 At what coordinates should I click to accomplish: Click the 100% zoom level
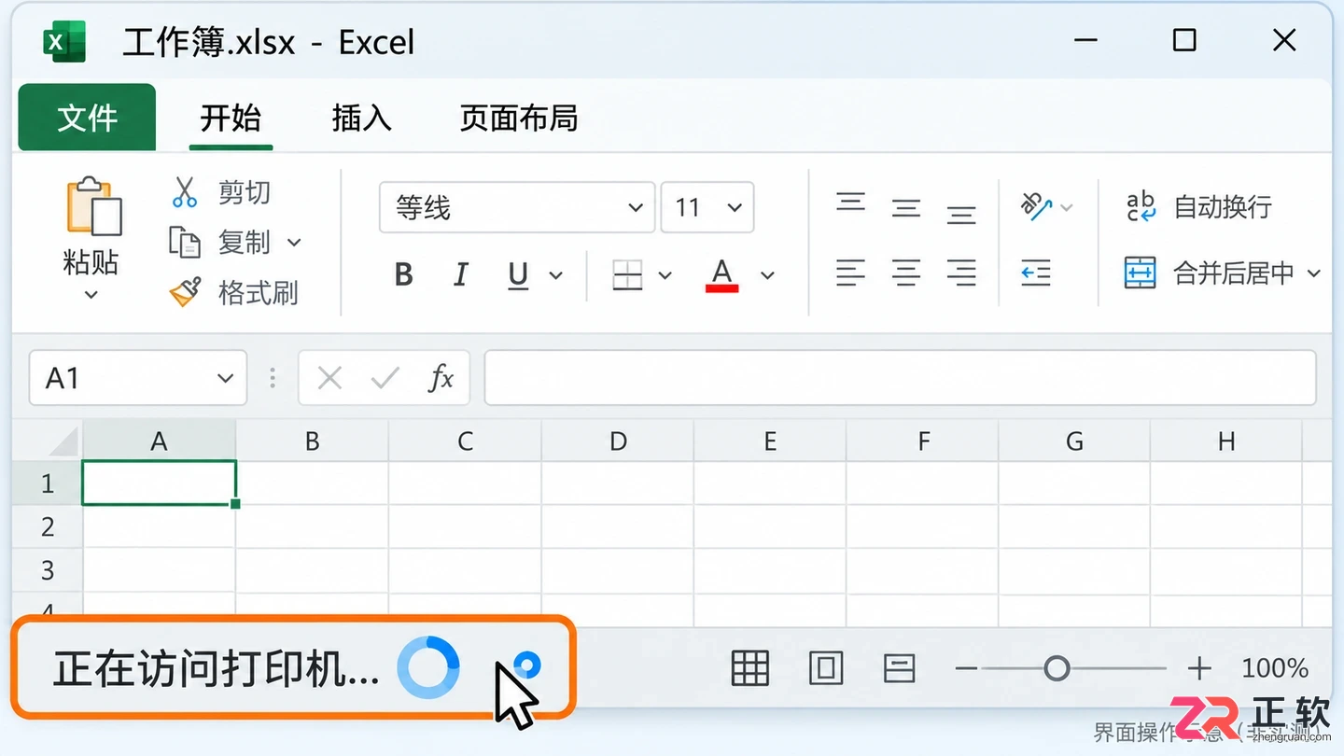click(x=1275, y=668)
